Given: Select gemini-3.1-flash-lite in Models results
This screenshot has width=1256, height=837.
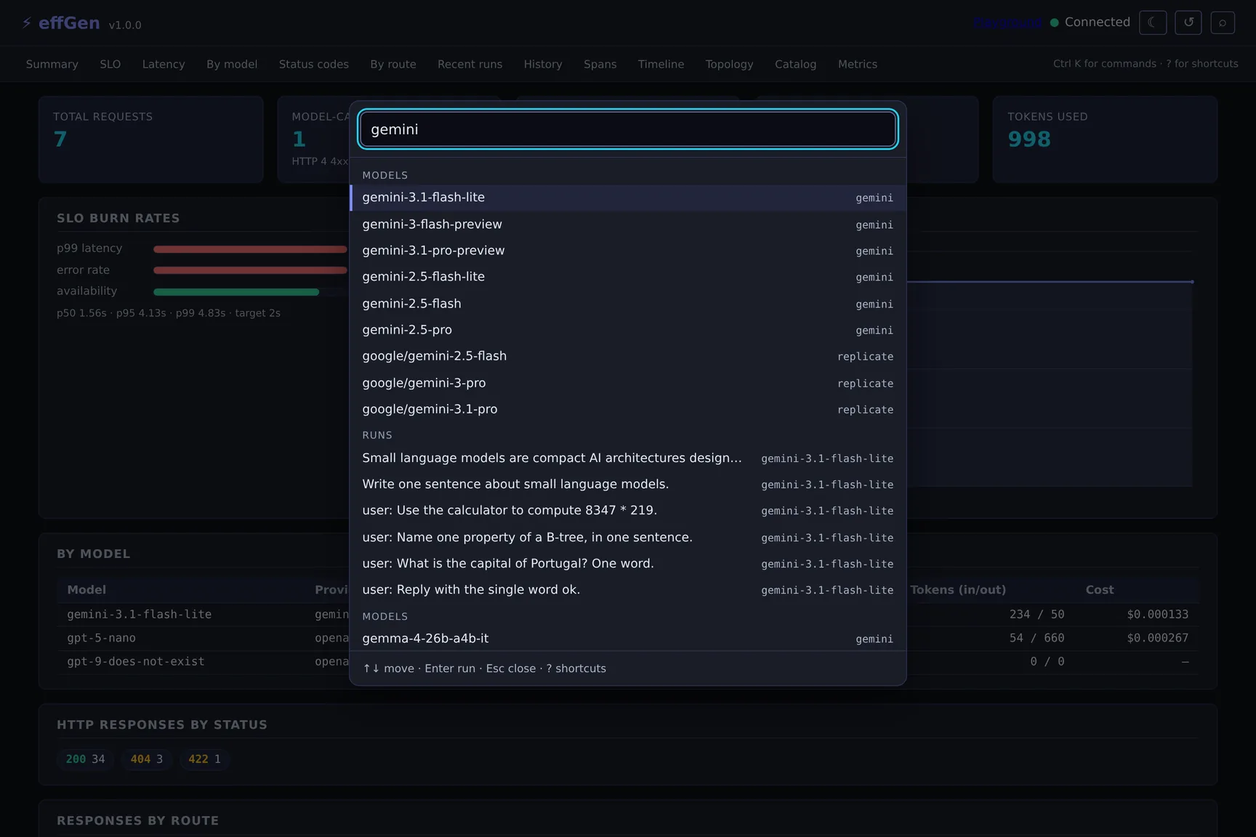Looking at the screenshot, I should (x=628, y=198).
